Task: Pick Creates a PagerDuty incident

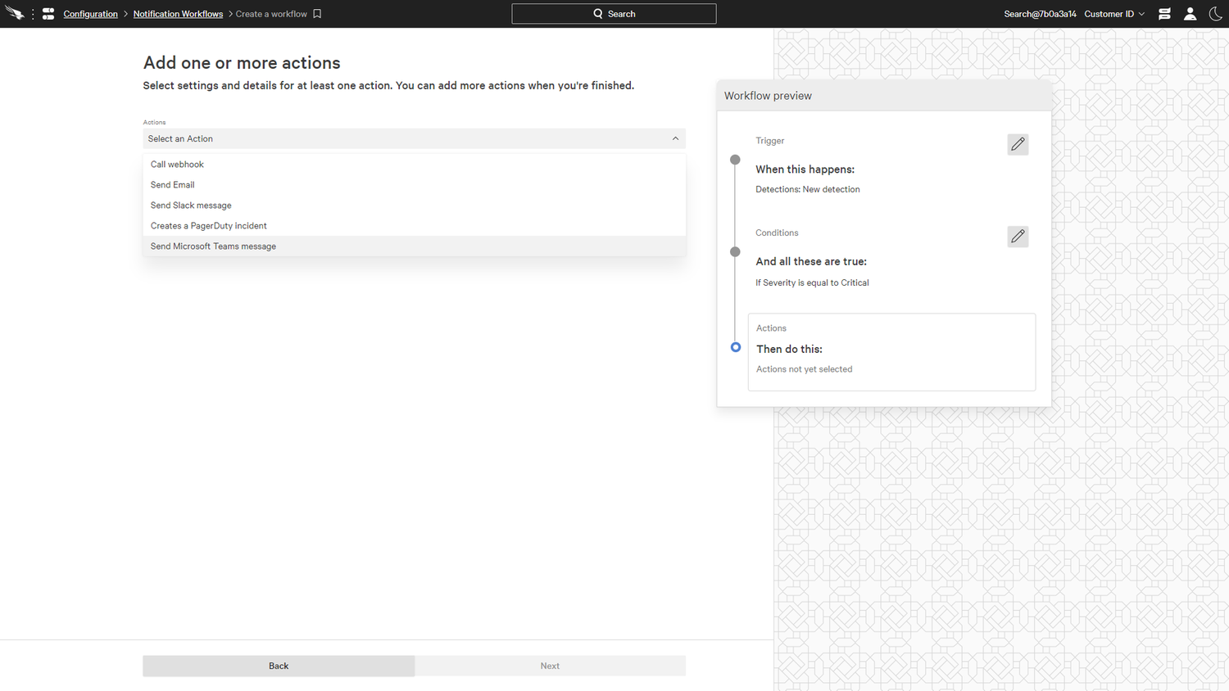Action: (x=208, y=226)
